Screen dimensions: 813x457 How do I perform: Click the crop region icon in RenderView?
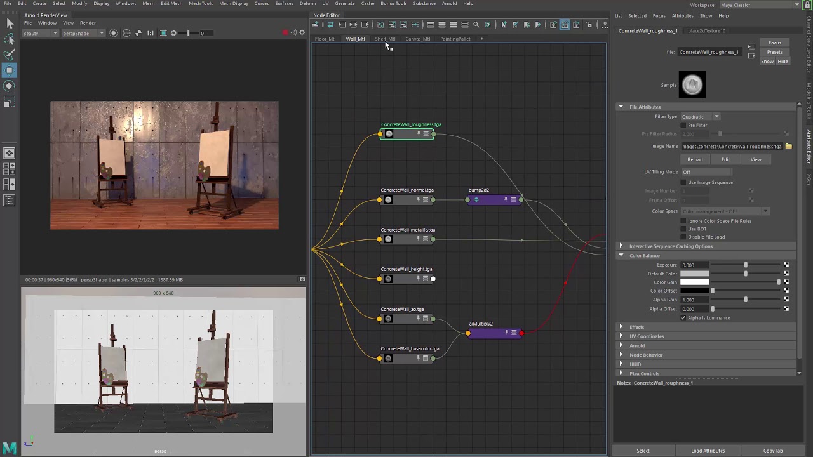pos(163,33)
